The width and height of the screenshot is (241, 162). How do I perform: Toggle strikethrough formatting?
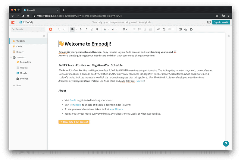(97, 29)
